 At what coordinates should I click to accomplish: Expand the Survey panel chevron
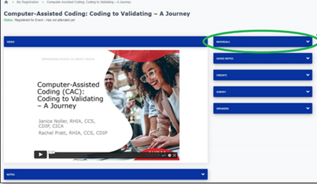308,92
